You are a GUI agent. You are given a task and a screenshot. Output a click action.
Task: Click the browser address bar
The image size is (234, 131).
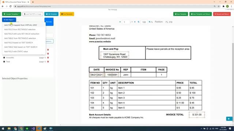click(113, 7)
